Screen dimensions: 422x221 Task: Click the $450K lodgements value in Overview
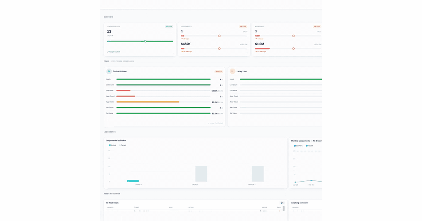pos(186,44)
